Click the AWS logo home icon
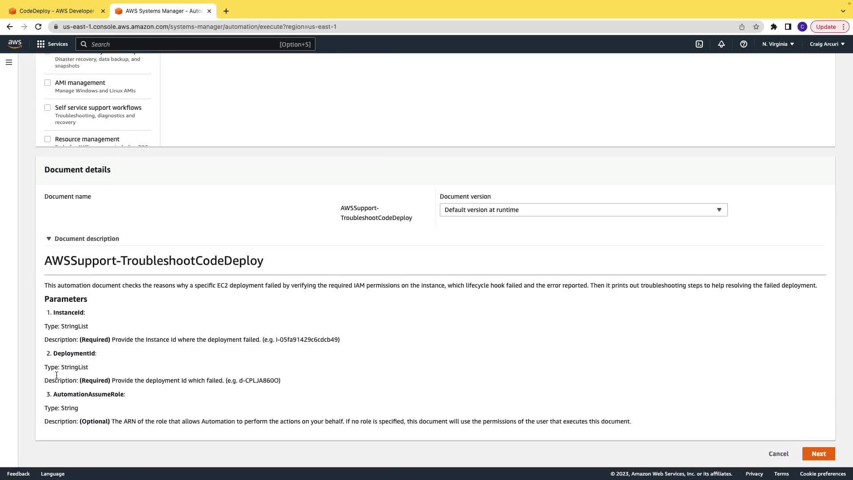853x480 pixels. (15, 44)
